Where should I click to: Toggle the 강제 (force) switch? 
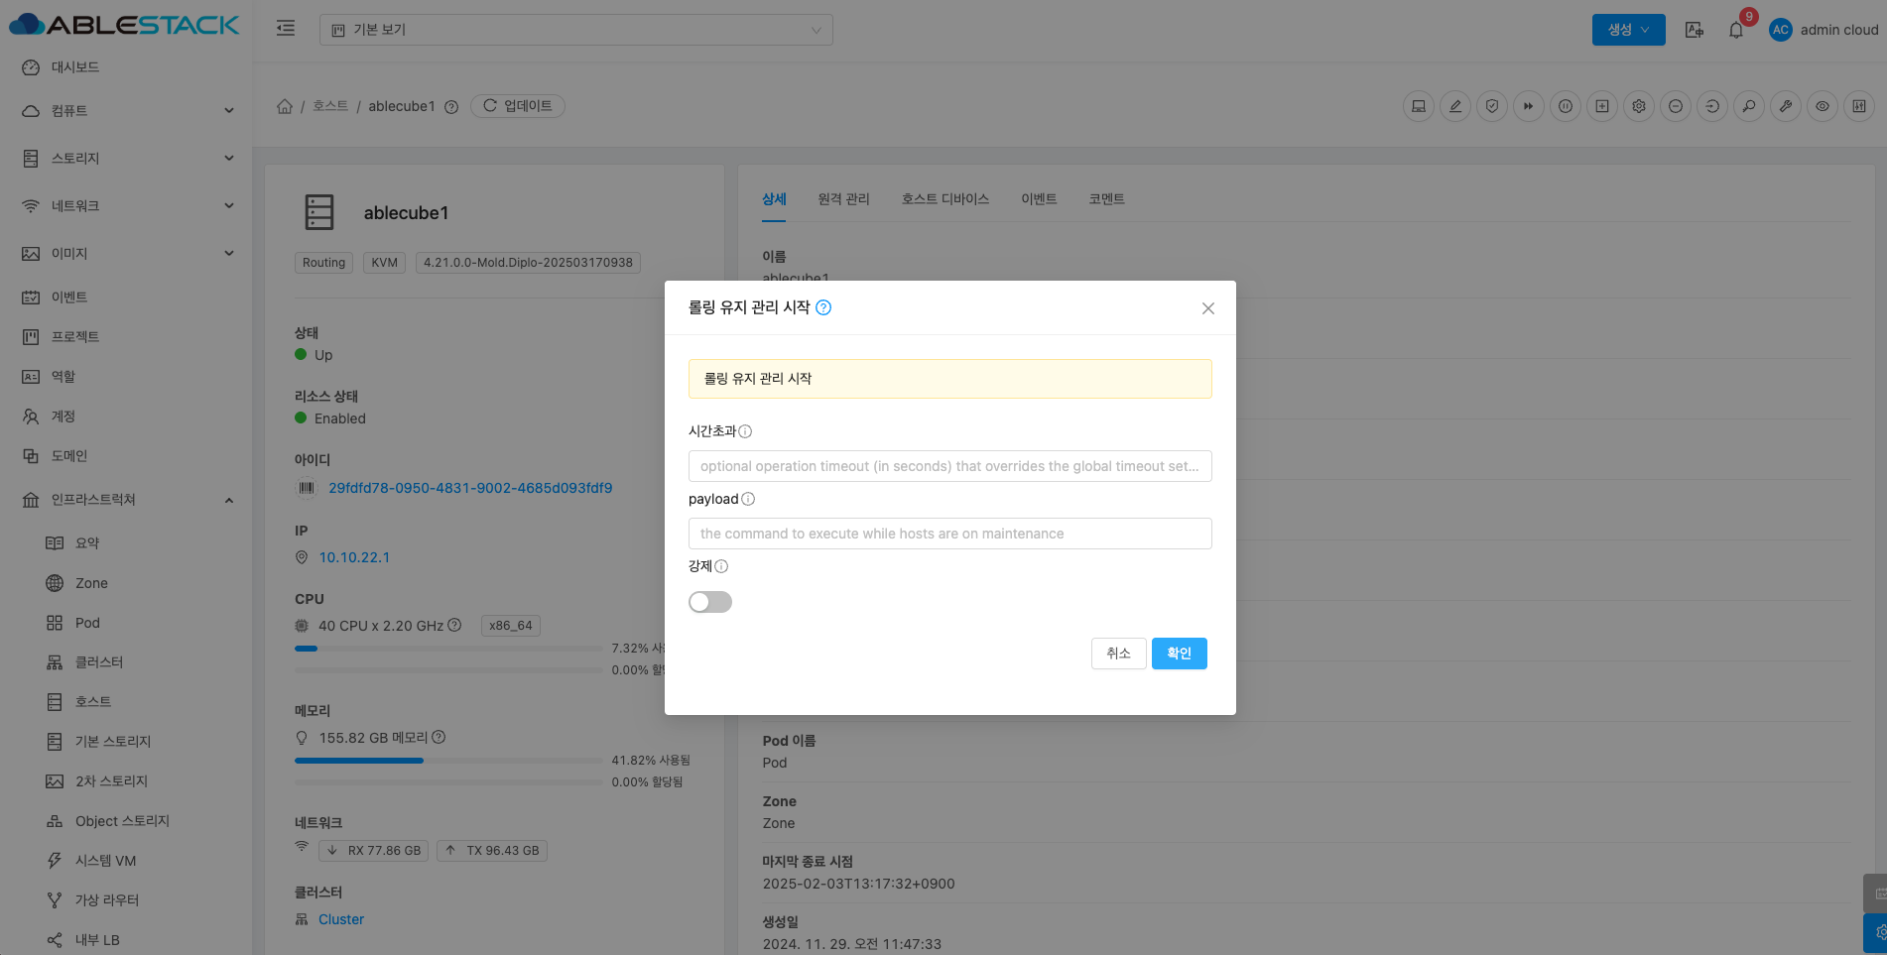(x=709, y=602)
